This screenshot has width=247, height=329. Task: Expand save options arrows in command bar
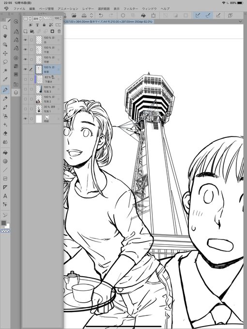point(92,15)
